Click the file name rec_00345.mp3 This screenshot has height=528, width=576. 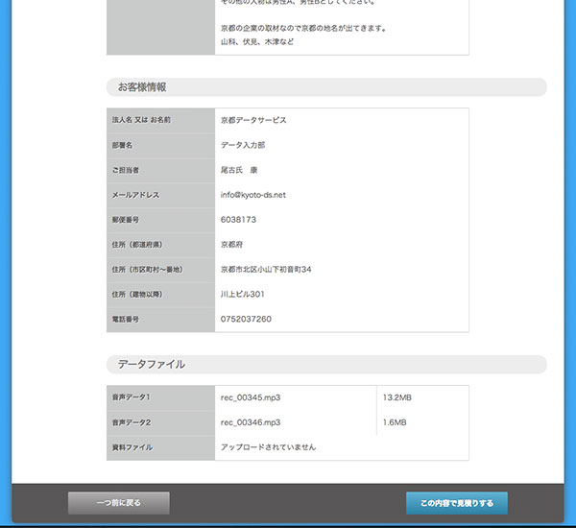pos(251,397)
